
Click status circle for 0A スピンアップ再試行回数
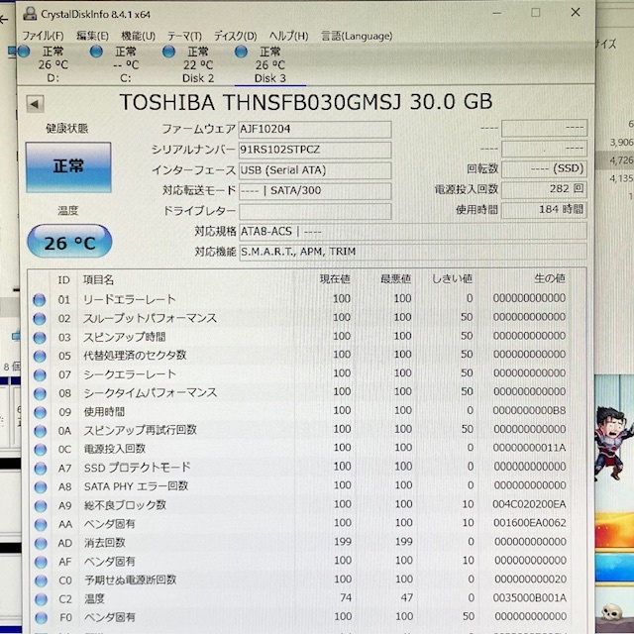[40, 431]
